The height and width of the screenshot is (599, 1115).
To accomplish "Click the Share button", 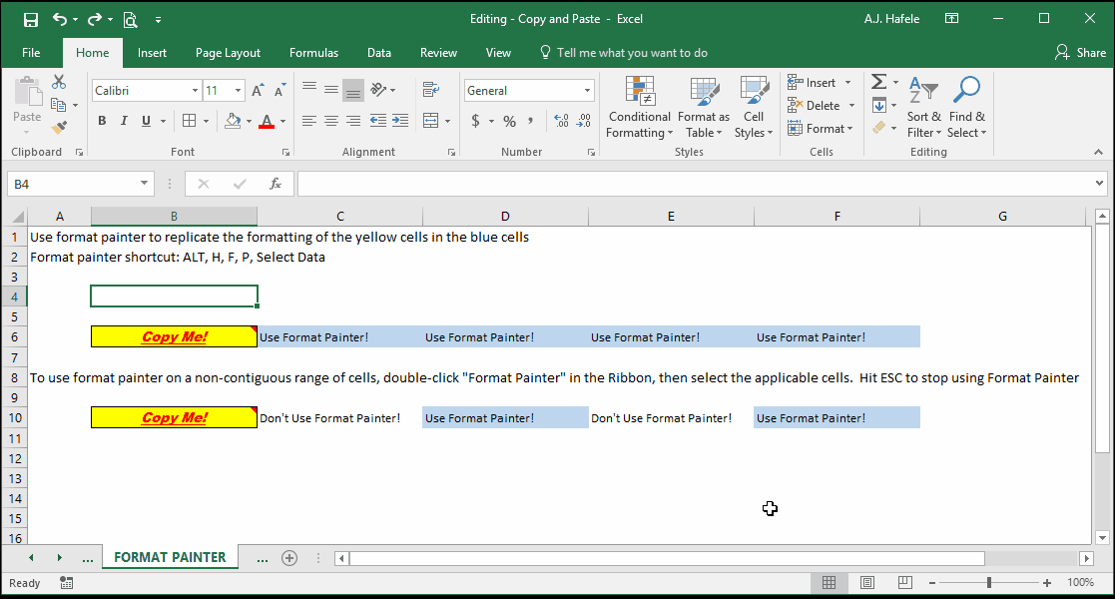I will (x=1081, y=53).
